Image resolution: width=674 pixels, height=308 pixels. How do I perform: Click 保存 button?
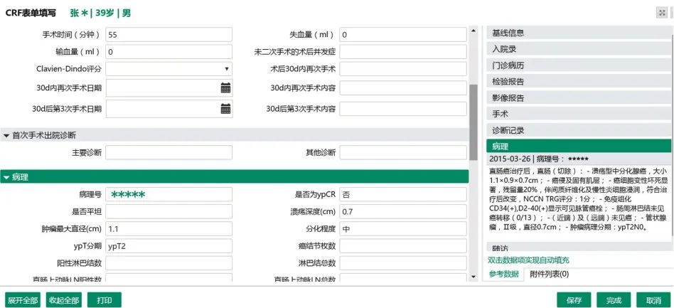tap(574, 300)
